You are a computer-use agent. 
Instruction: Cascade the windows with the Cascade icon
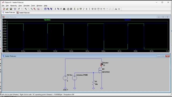pos(48,9)
